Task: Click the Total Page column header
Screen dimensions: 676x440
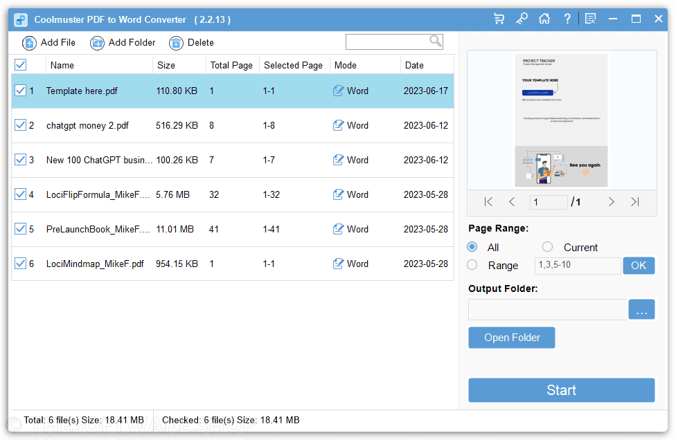Action: (231, 66)
